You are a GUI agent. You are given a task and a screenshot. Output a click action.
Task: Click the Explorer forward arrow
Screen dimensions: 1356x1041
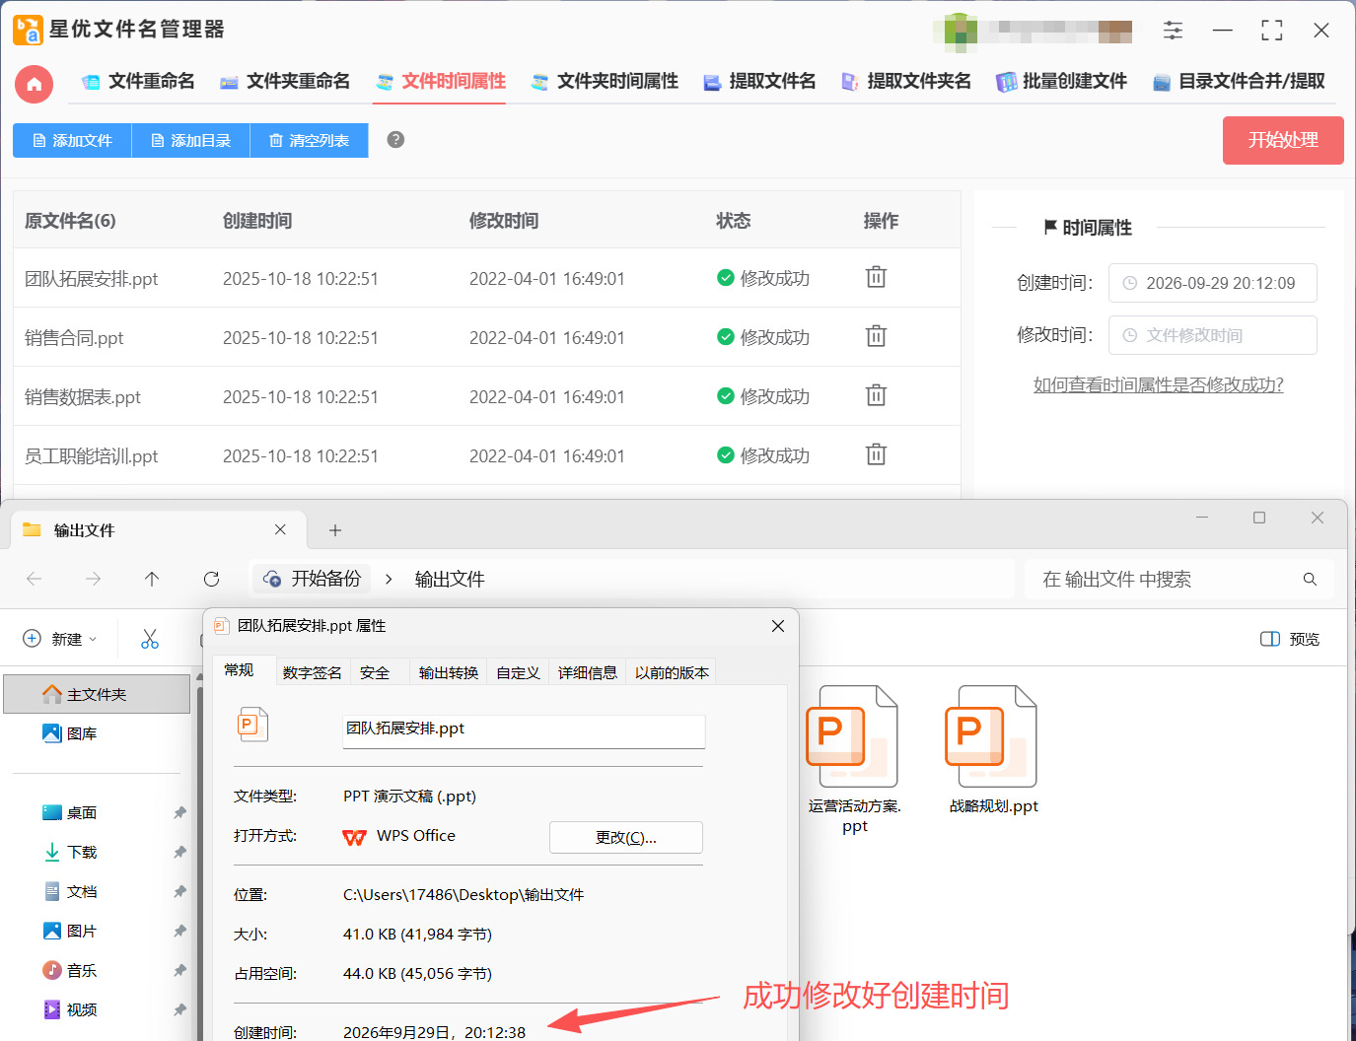(x=93, y=579)
